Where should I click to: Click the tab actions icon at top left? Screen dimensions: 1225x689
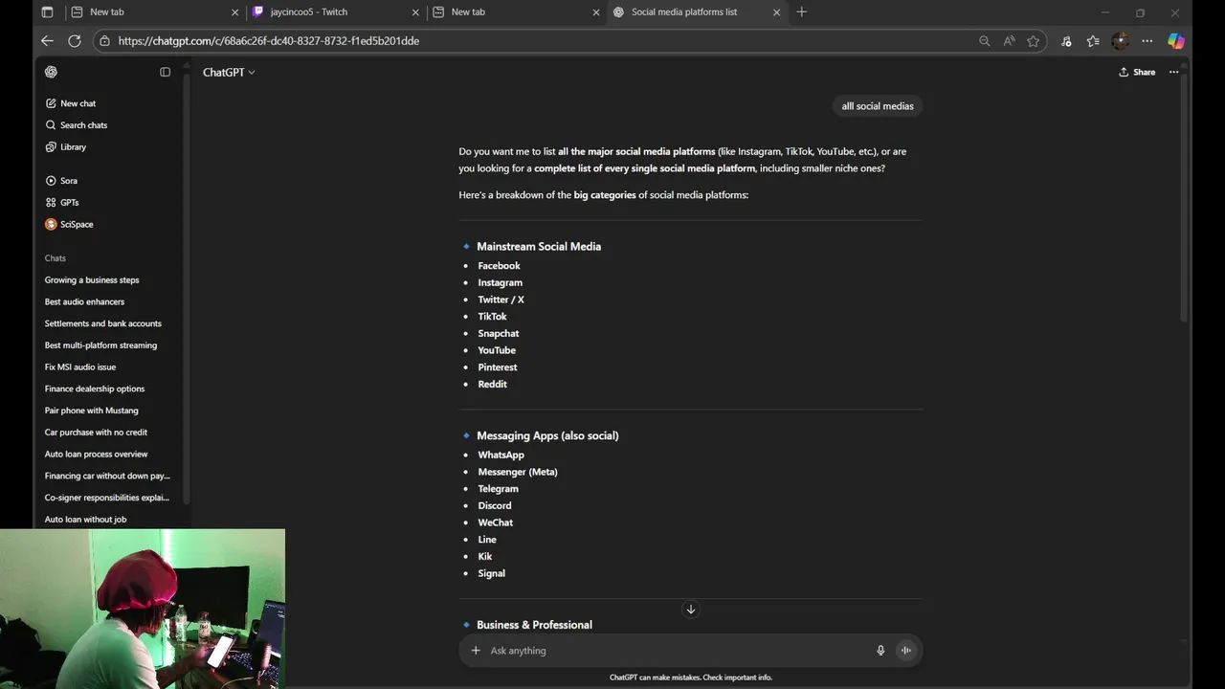pos(47,12)
